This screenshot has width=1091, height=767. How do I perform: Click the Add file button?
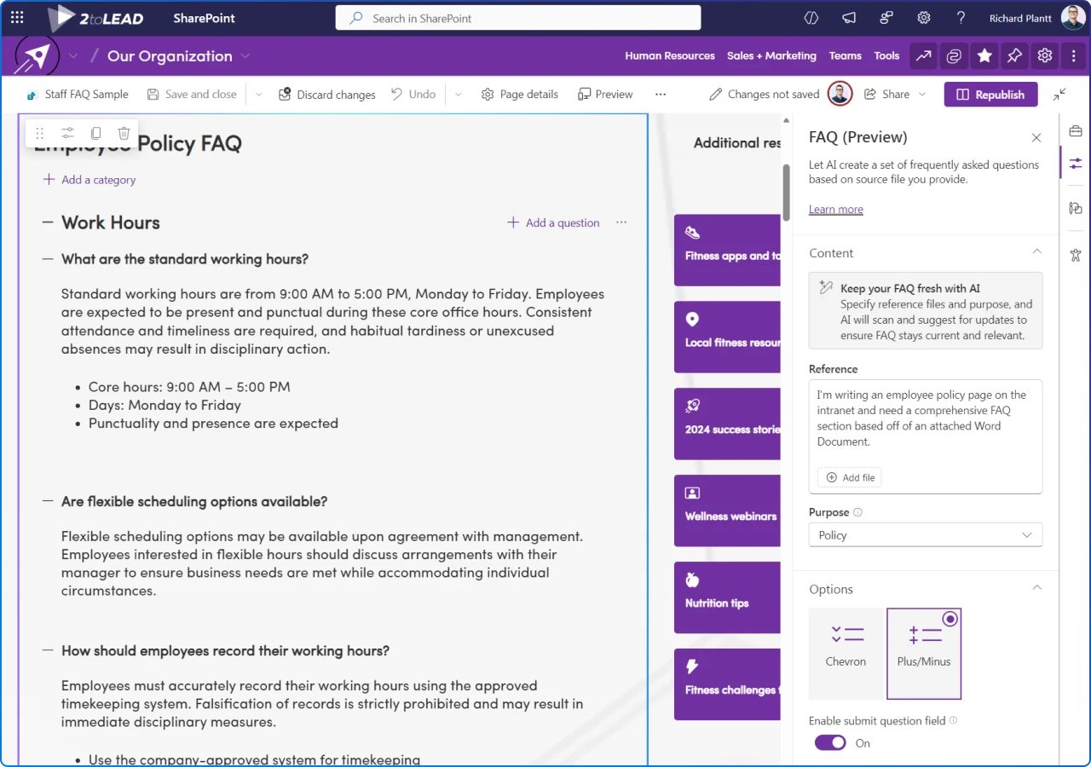click(x=849, y=477)
